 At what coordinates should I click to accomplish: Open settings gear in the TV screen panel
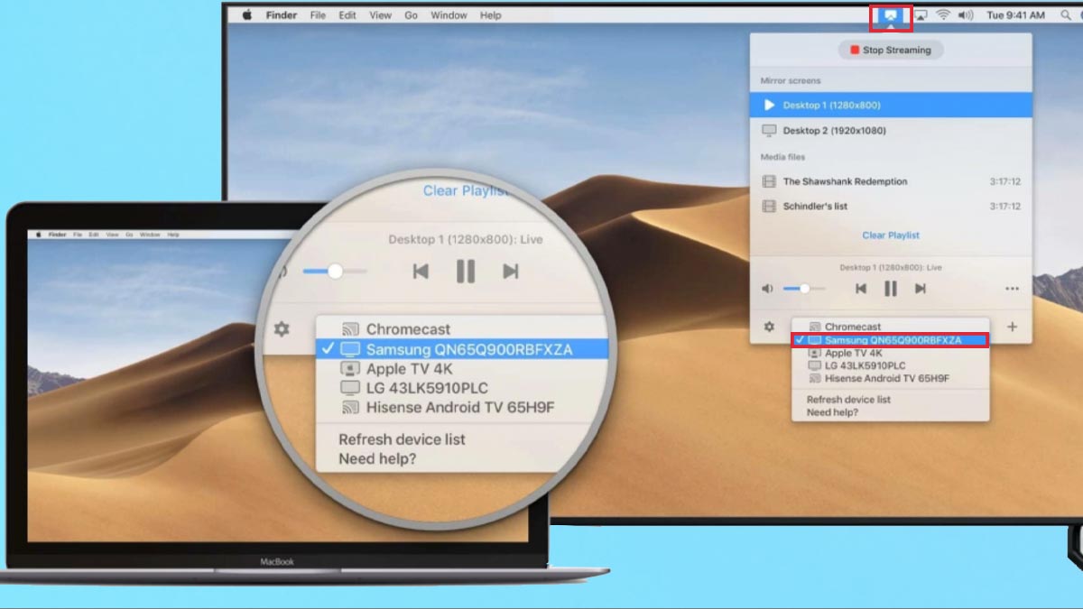coord(769,327)
